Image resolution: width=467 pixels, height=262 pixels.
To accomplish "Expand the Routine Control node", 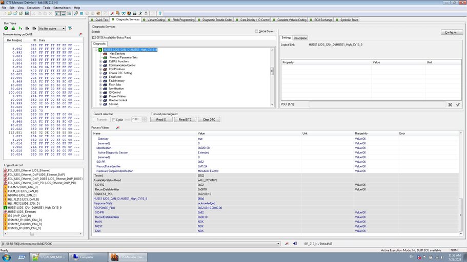I will coord(100,100).
